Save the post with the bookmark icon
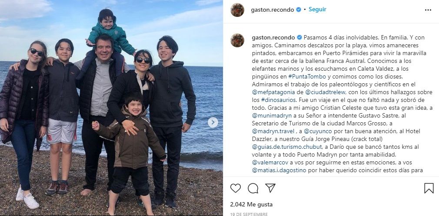This screenshot has height=216, width=439. [x=429, y=188]
